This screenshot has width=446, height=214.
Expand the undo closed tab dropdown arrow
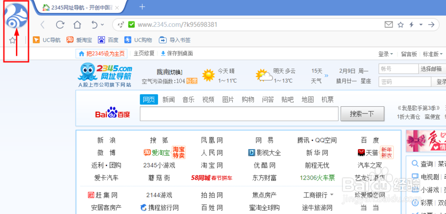click(x=103, y=25)
